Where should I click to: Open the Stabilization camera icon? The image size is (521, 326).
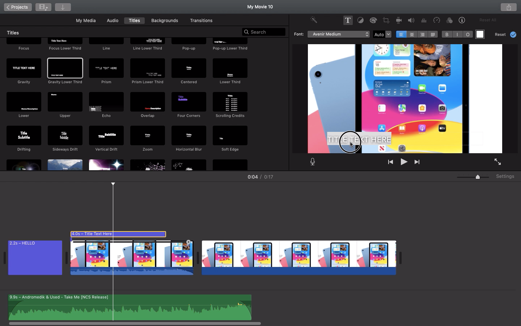pyautogui.click(x=399, y=20)
